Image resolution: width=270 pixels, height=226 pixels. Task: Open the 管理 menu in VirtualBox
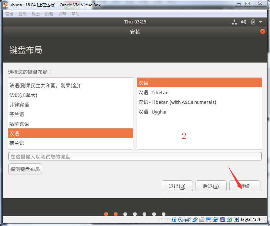coord(9,14)
